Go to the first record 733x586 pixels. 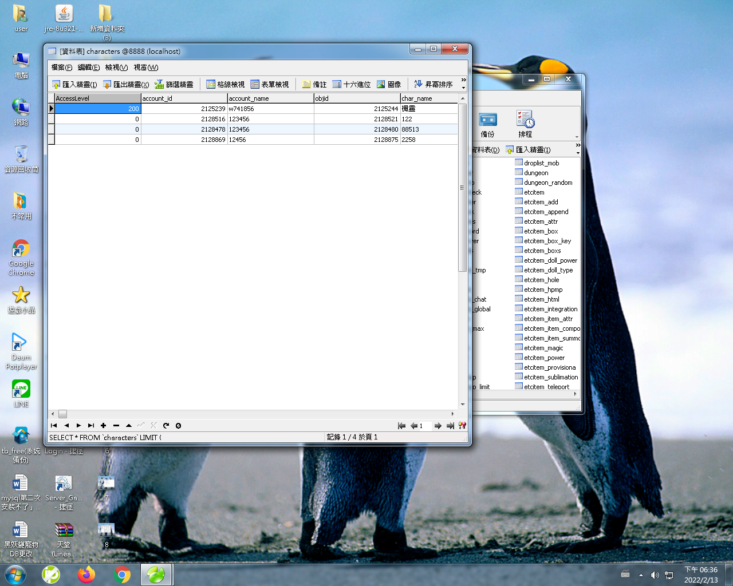pos(54,425)
